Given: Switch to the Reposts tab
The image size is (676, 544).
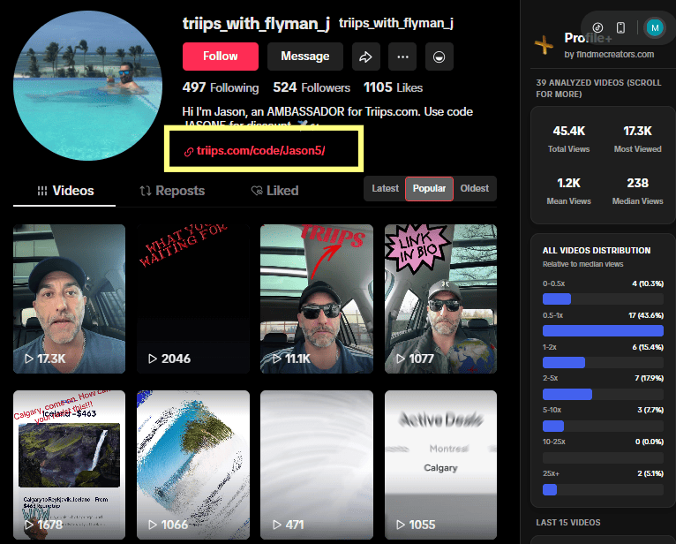Looking at the screenshot, I should 172,191.
